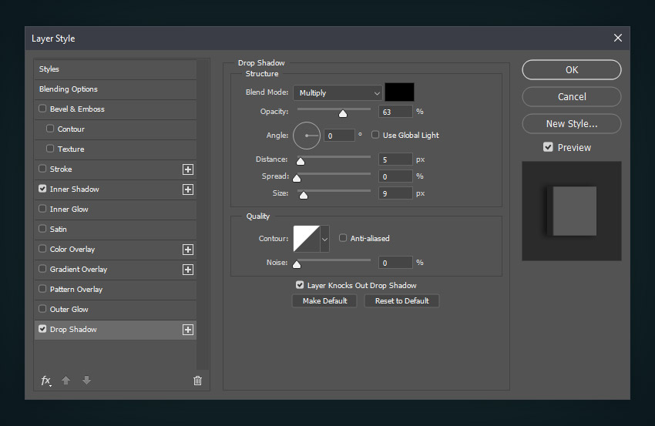Enable the Outer Glow checkbox
The width and height of the screenshot is (655, 426).
(x=42, y=309)
